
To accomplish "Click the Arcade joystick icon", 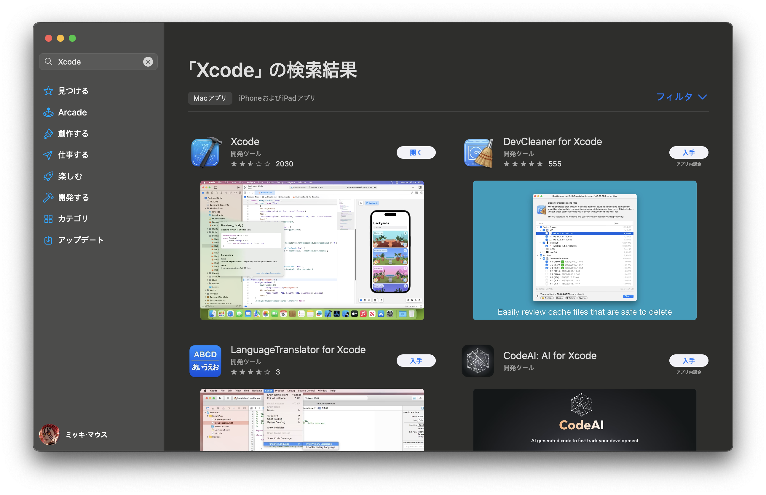I will pyautogui.click(x=48, y=112).
